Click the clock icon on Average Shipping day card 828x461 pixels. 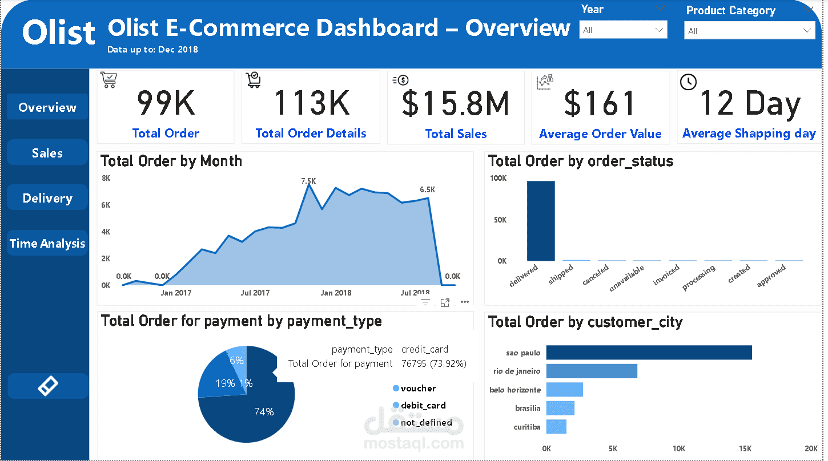[688, 82]
